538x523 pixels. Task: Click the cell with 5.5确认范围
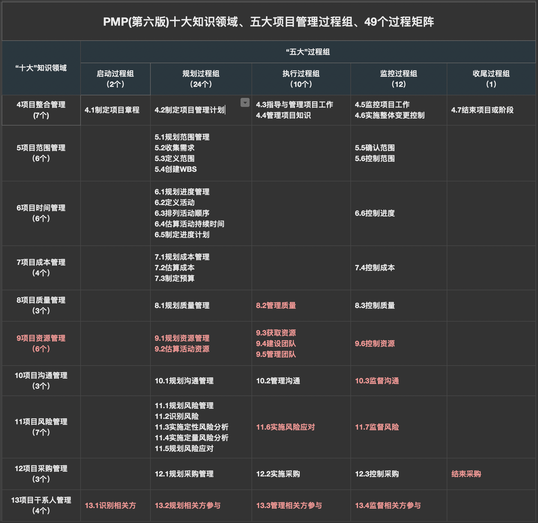pyautogui.click(x=399, y=153)
